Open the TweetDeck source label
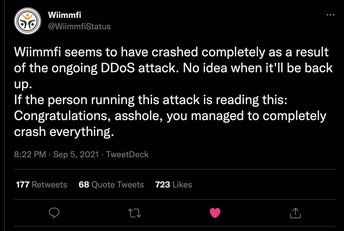344x231 pixels. (x=127, y=154)
